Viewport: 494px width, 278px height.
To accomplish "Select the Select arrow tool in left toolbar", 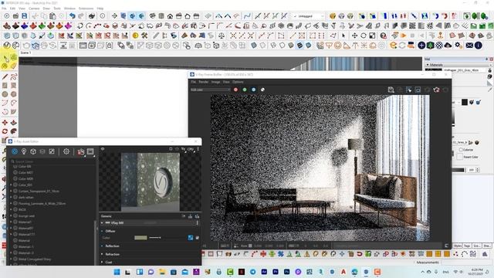I will [5, 58].
